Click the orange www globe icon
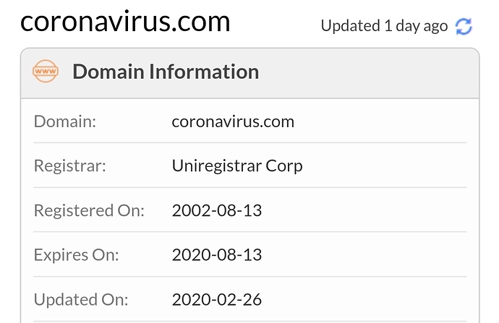 (x=46, y=72)
